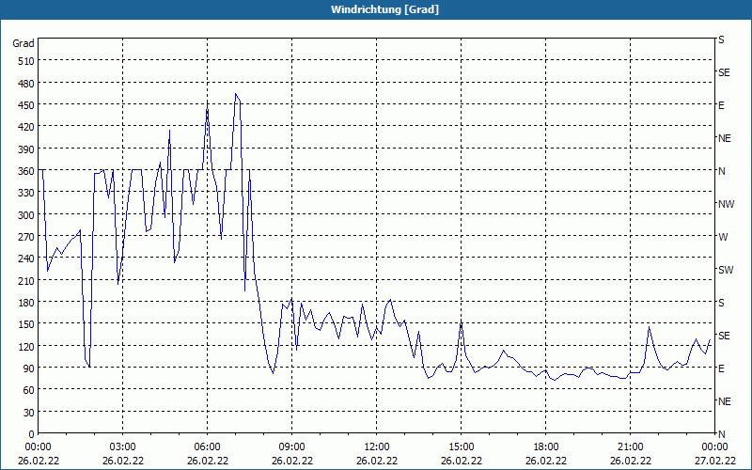The image size is (752, 470).
Task: Click the W compass label
Action: [x=723, y=237]
